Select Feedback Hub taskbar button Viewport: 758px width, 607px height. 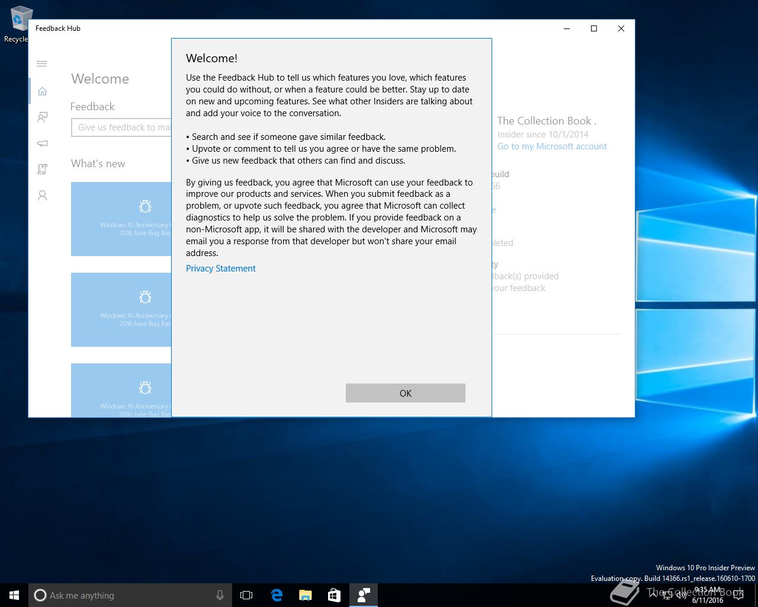[x=364, y=595]
